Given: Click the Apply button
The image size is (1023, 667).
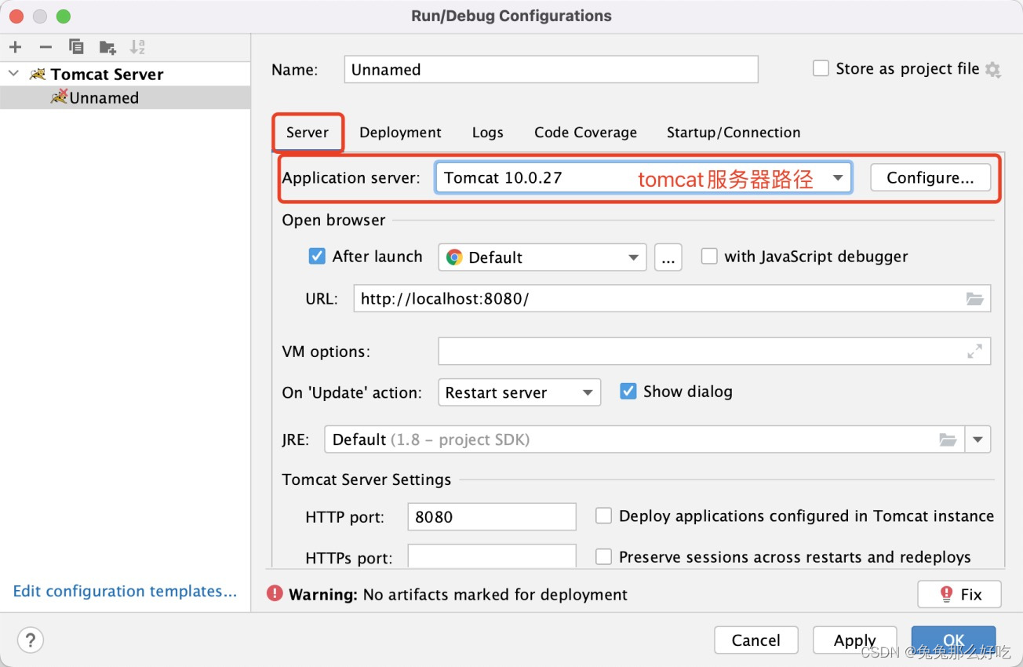Looking at the screenshot, I should 855,640.
